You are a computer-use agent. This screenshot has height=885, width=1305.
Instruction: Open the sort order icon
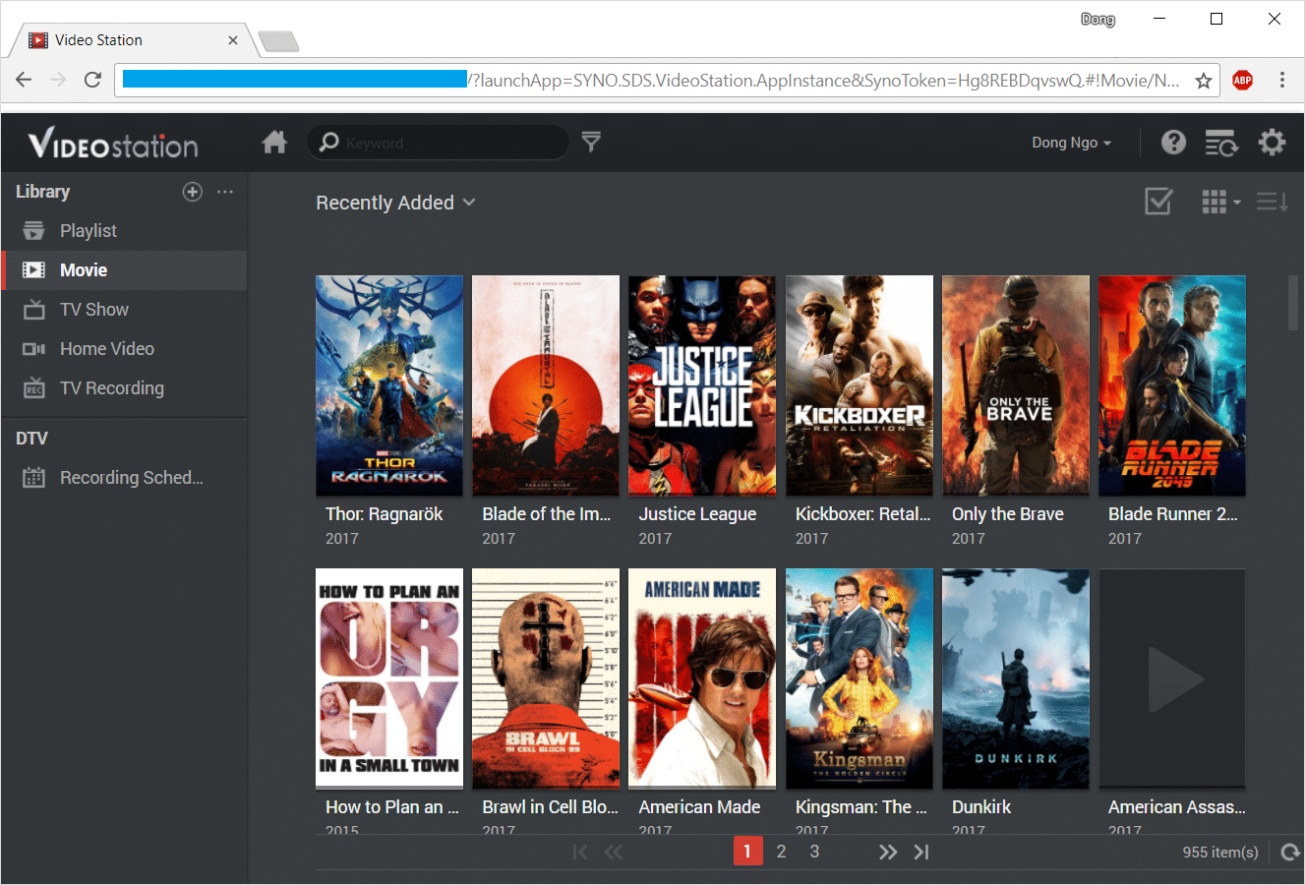1273,202
